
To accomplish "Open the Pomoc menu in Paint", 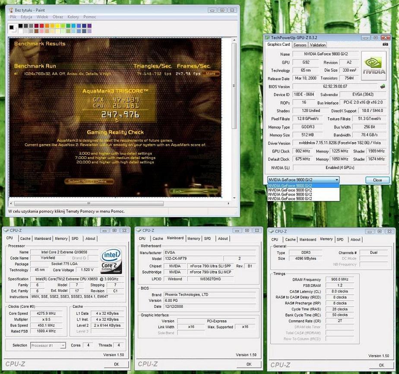I will (x=89, y=17).
